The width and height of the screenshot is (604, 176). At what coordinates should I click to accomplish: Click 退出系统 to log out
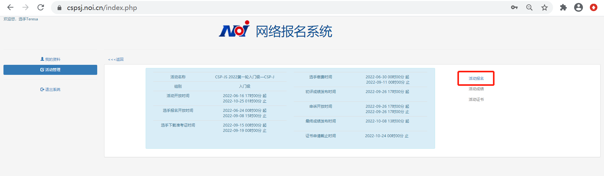50,90
